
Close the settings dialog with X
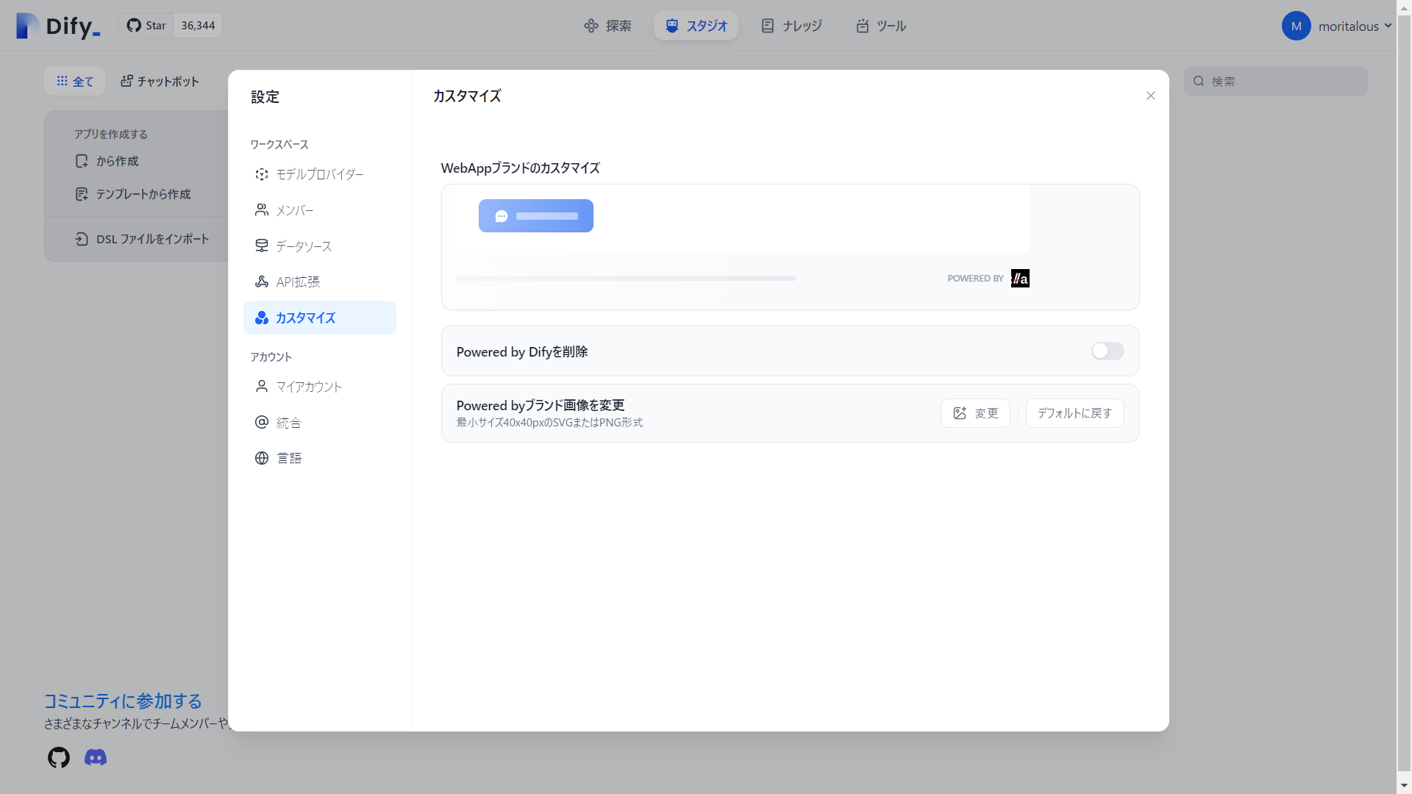[1151, 96]
